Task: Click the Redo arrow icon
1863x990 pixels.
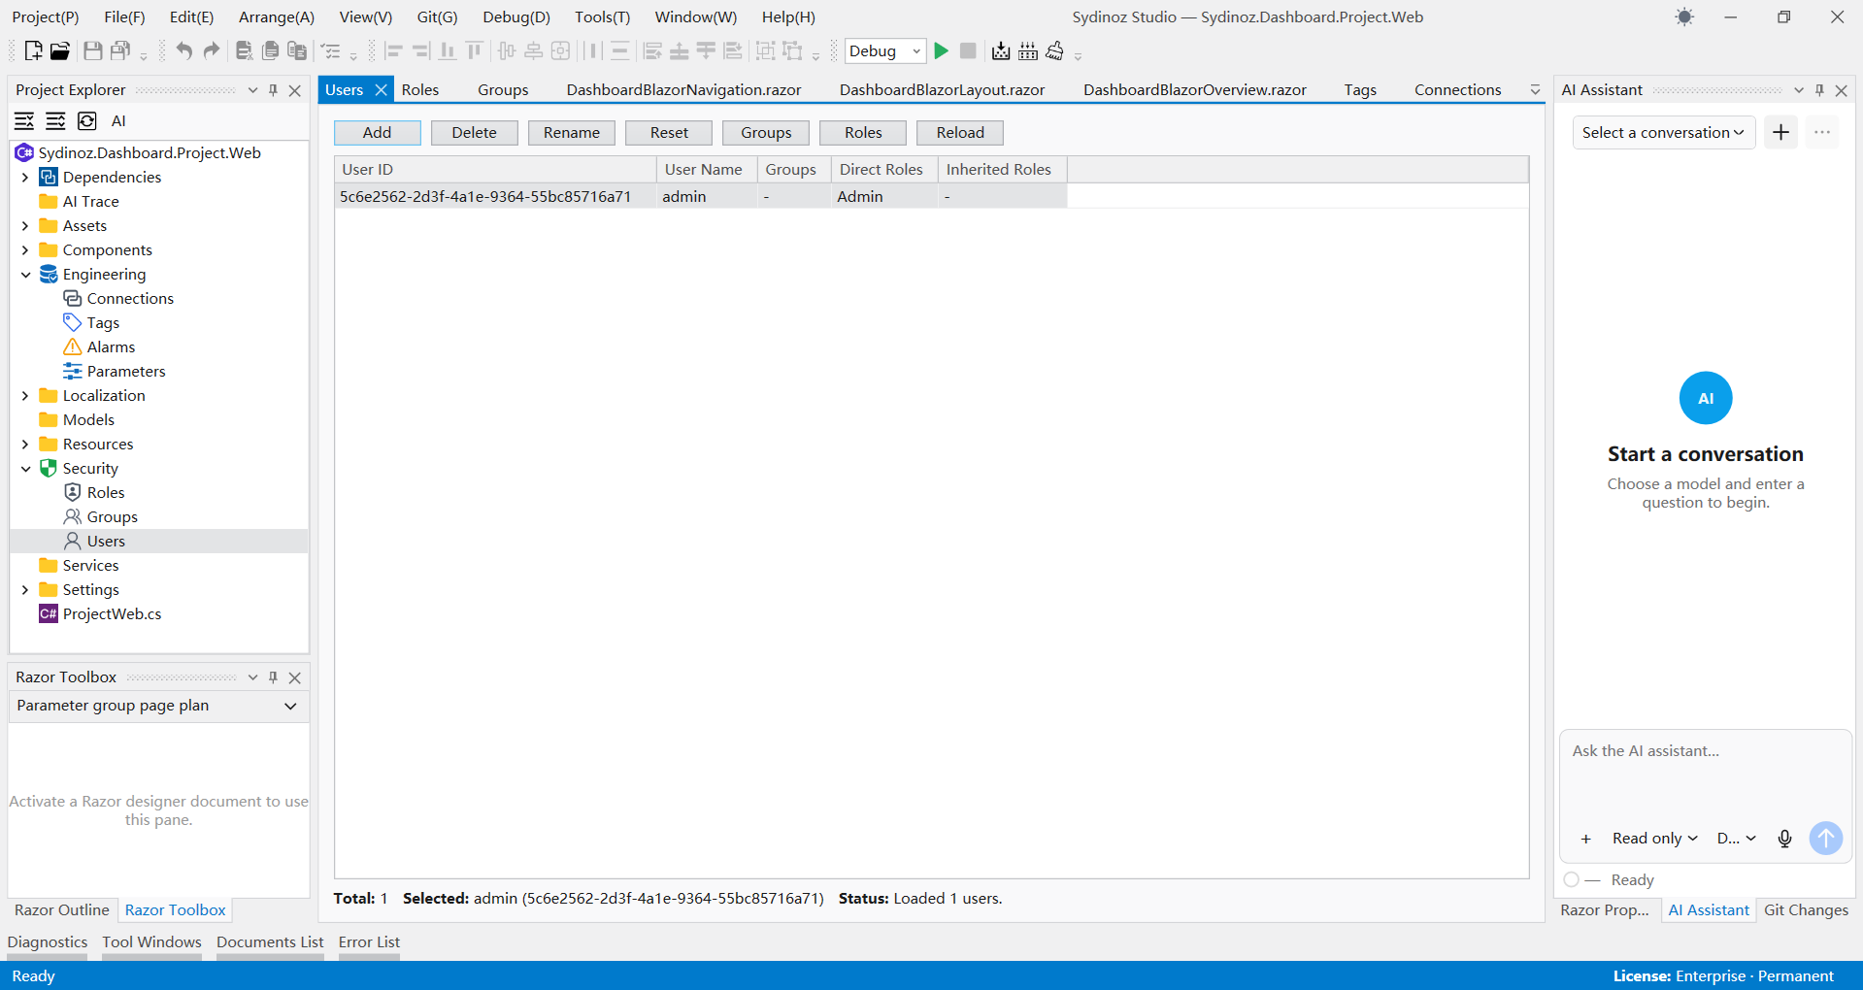Action: point(211,51)
